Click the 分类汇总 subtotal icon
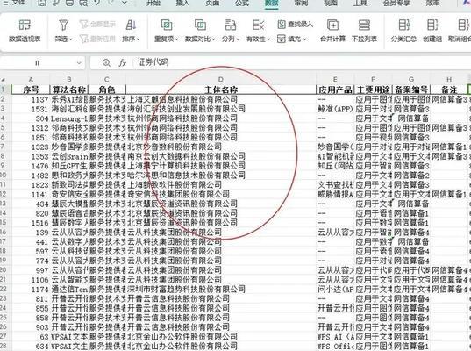Viewport: 471px width, 351px height. pyautogui.click(x=403, y=25)
